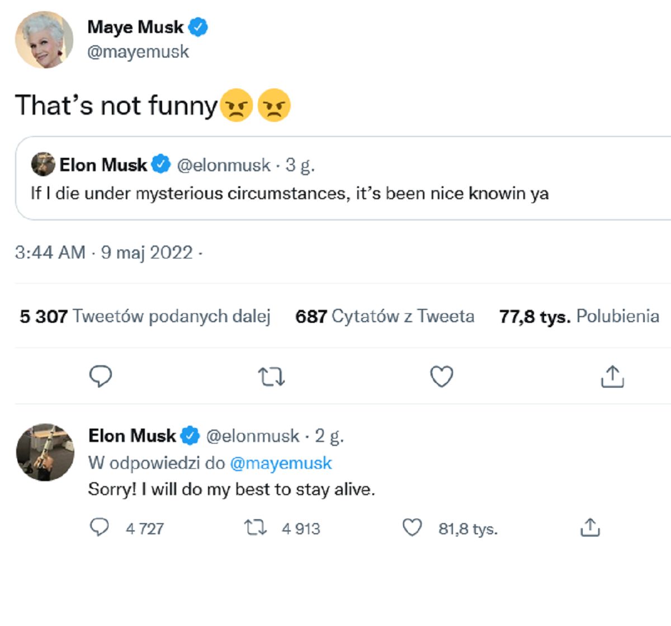Click the small avatar in quoted tweet
The image size is (671, 626).
click(x=43, y=164)
